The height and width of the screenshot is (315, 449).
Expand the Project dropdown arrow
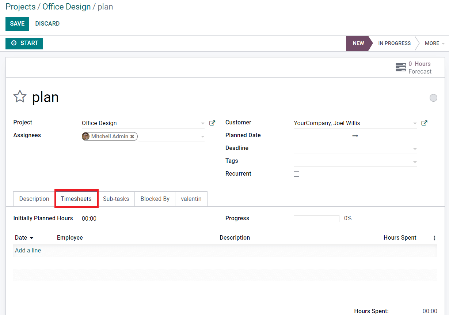[203, 124]
